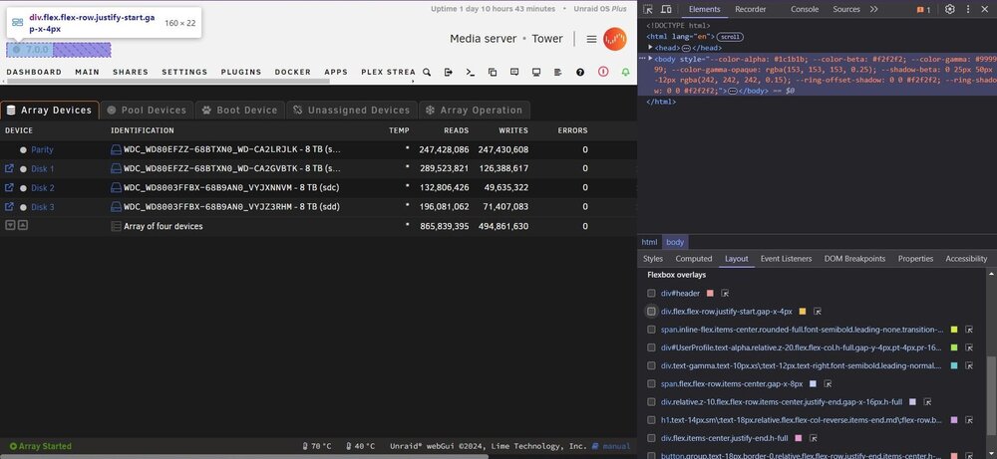
Task: Click the overlapping windows icon in Unraid toolbar
Action: click(493, 73)
